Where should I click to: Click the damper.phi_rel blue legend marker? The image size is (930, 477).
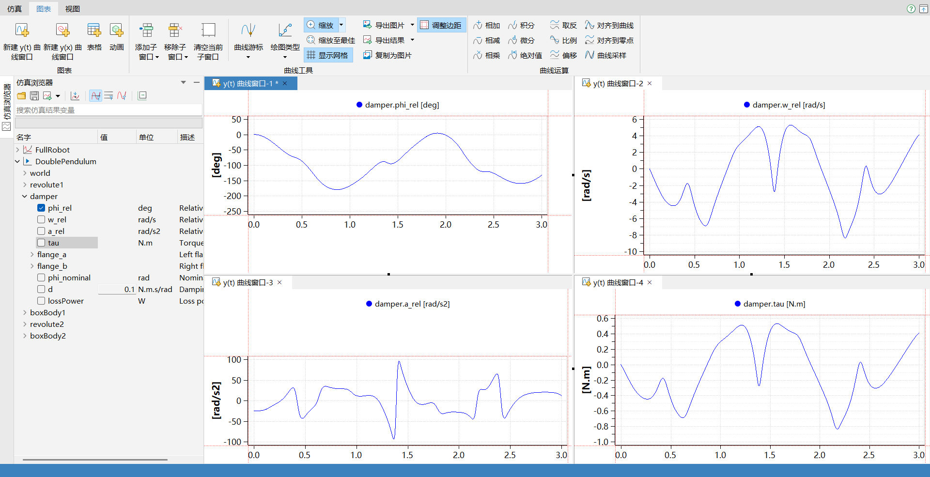click(x=359, y=105)
